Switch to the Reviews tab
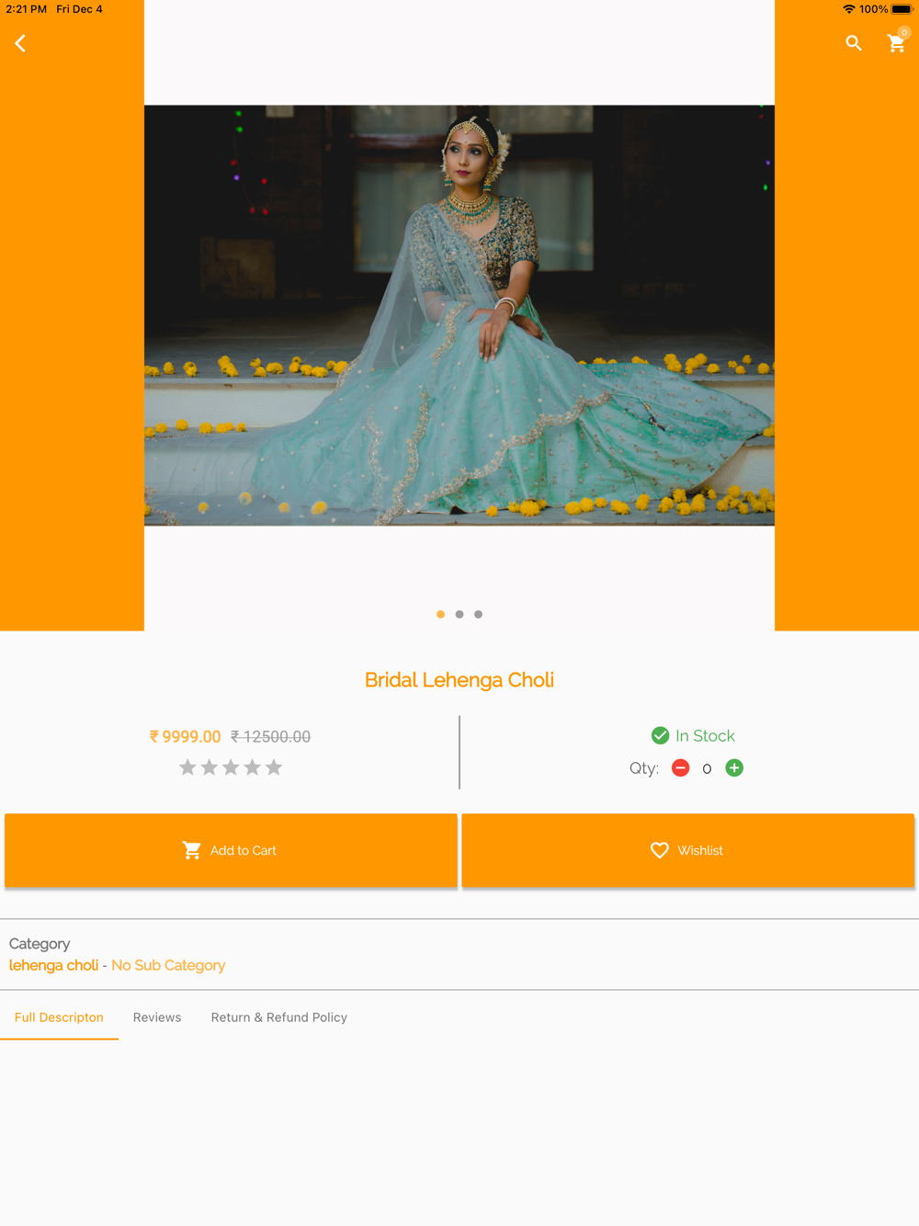Screen dimensions: 919x1226 click(x=157, y=1017)
